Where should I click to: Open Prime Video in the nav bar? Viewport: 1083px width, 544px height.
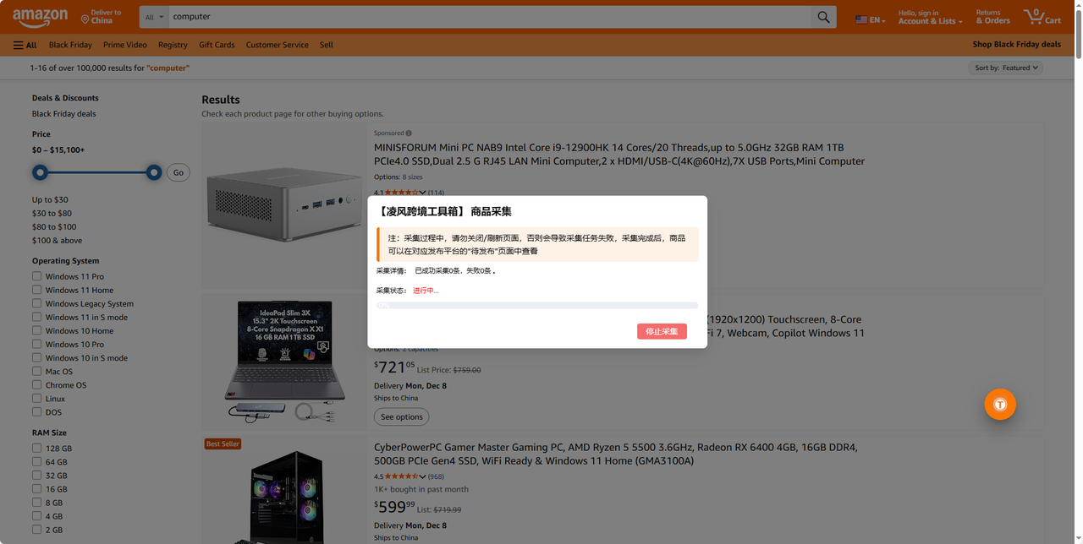(x=125, y=45)
